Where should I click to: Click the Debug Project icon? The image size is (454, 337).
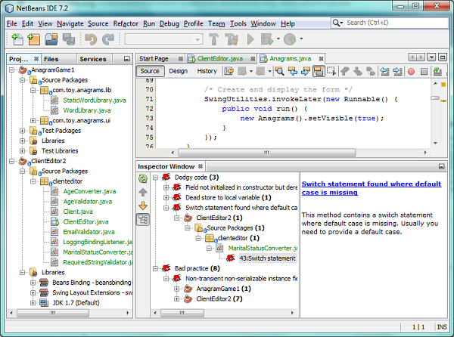(x=266, y=39)
